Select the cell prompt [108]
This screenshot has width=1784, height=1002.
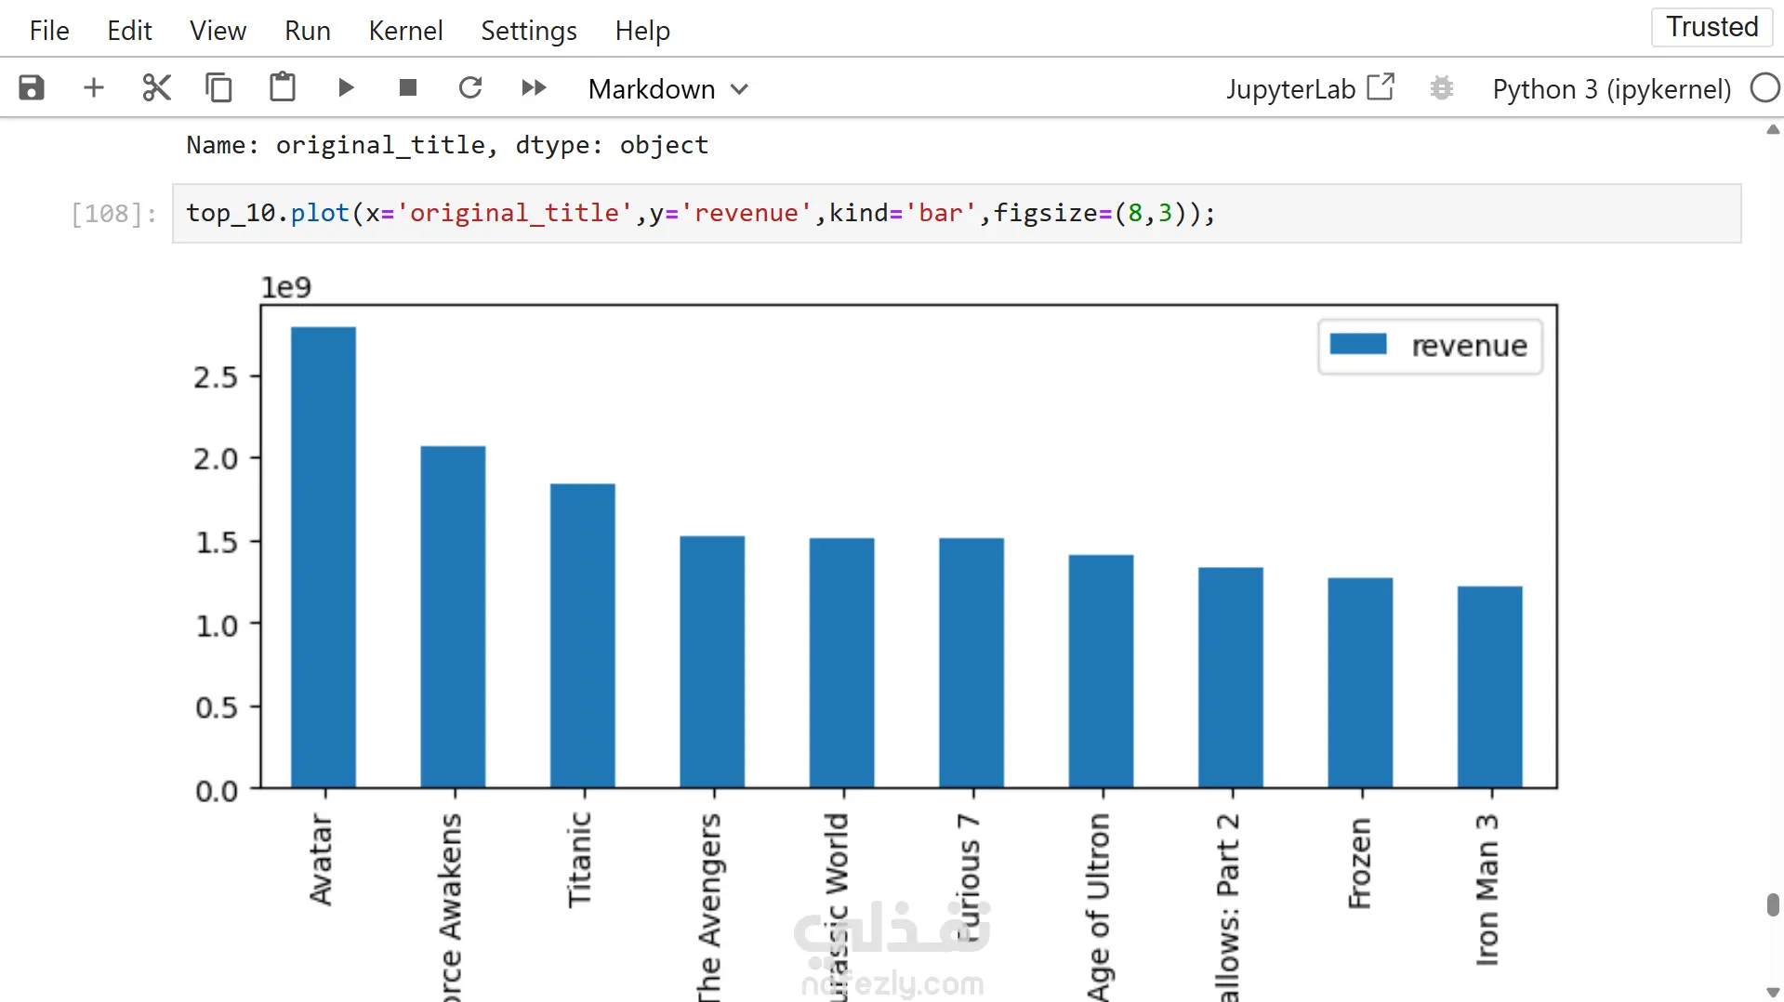point(114,214)
